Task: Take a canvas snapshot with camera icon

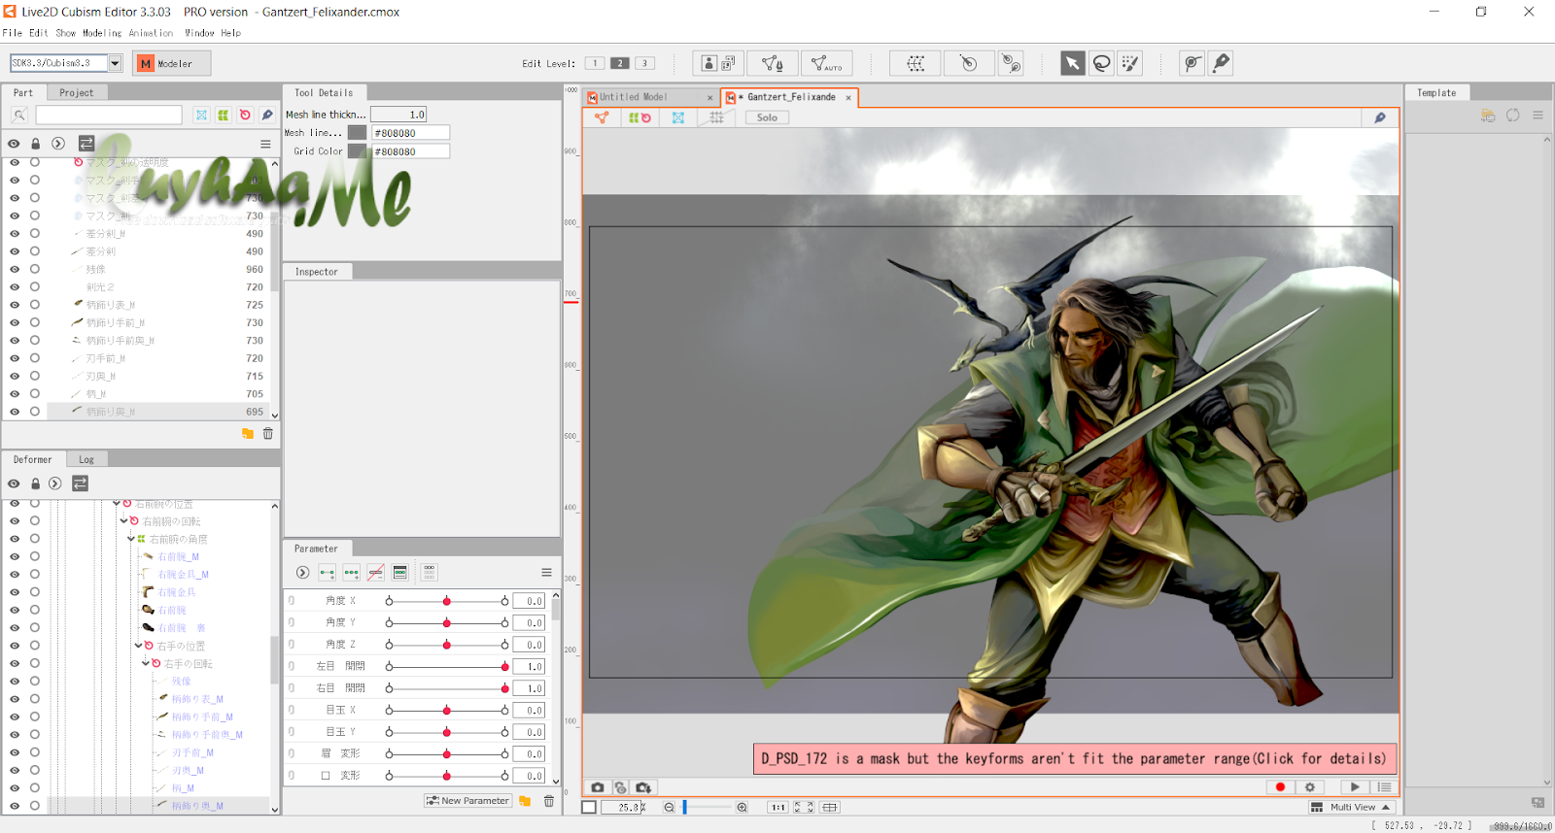Action: (598, 787)
